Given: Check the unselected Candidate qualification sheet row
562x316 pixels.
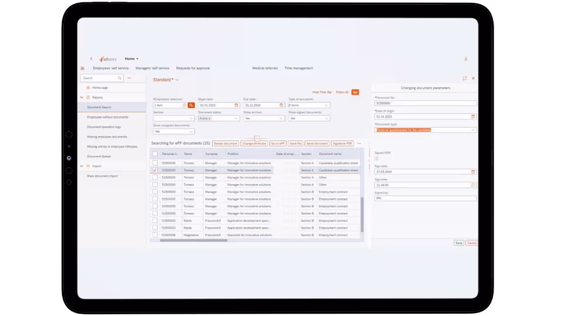Looking at the screenshot, I should (155, 163).
